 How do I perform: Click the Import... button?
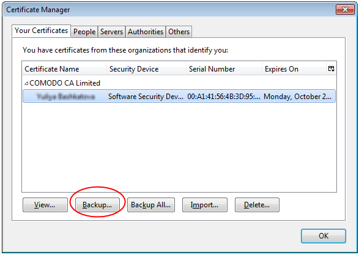[x=205, y=205]
